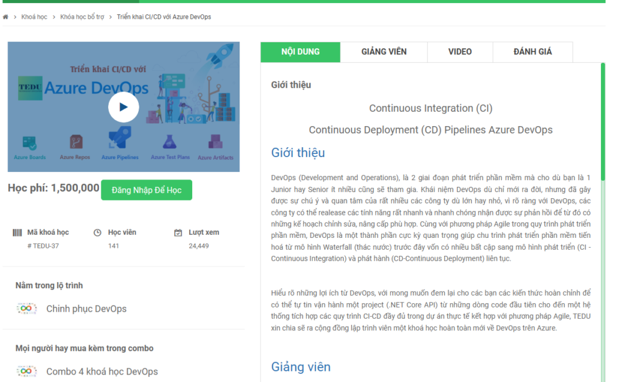The width and height of the screenshot is (637, 382).
Task: Open Combo 4 khoá học DevOps
Action: click(x=101, y=371)
